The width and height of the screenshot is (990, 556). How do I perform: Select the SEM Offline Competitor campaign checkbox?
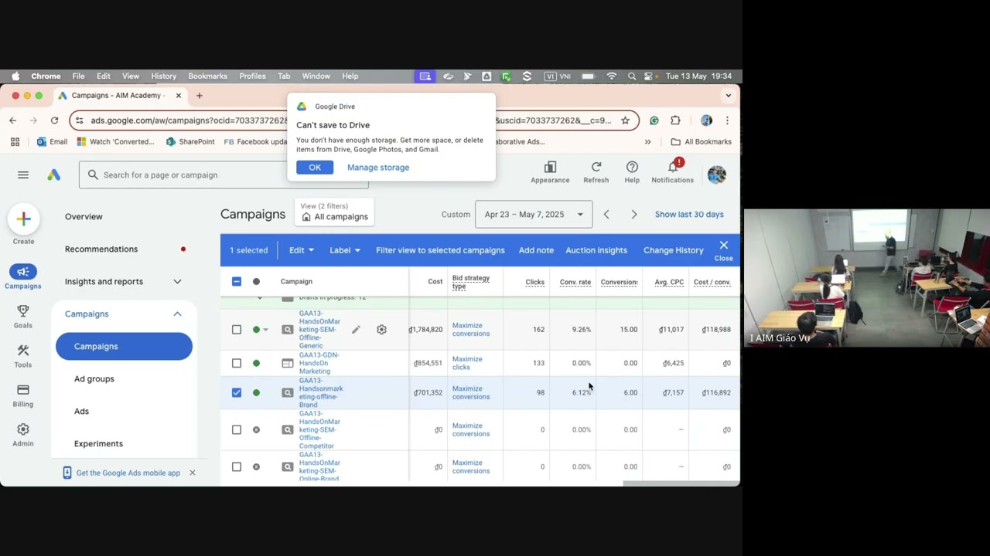(x=237, y=429)
